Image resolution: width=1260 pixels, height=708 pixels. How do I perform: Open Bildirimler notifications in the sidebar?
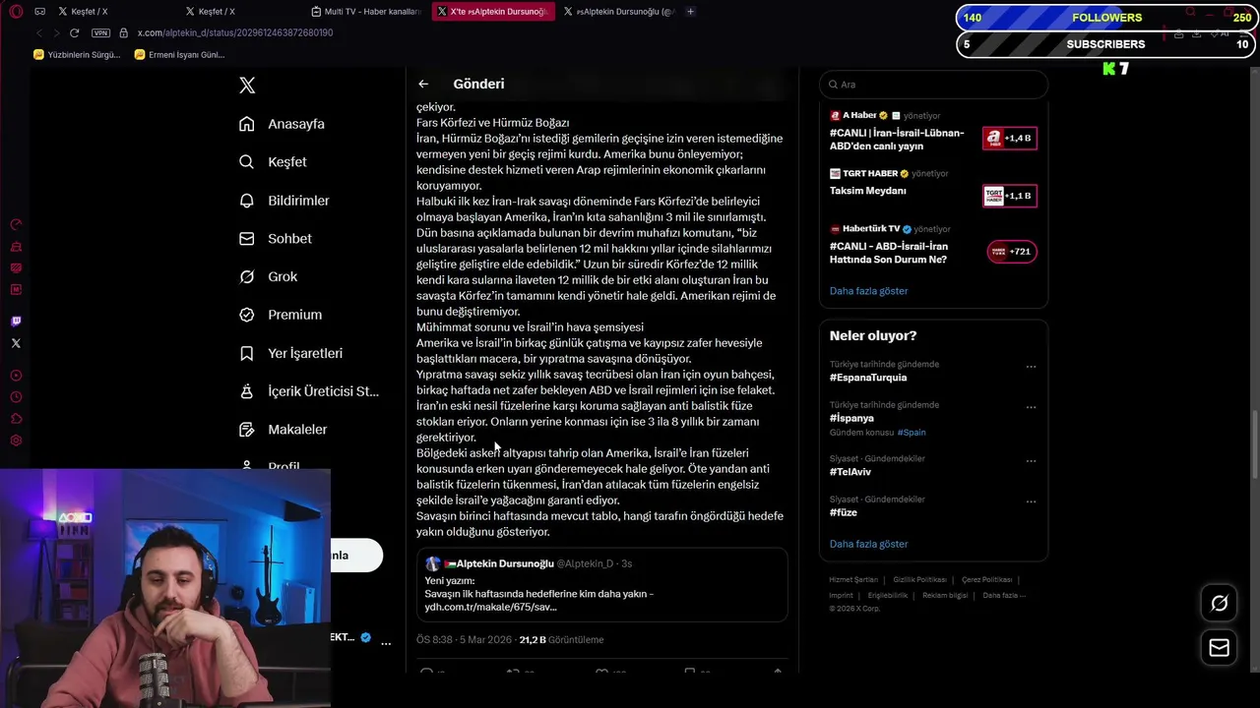coord(283,201)
